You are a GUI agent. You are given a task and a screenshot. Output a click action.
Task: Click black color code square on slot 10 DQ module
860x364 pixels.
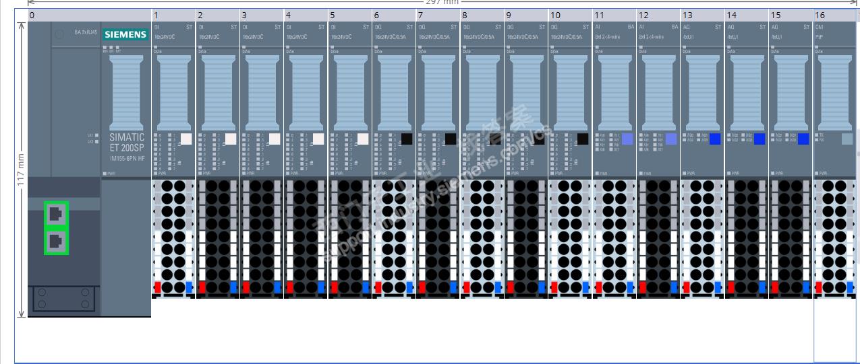583,139
